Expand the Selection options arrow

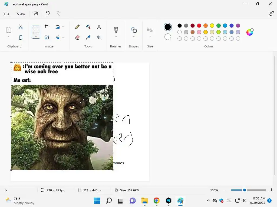tap(36, 36)
